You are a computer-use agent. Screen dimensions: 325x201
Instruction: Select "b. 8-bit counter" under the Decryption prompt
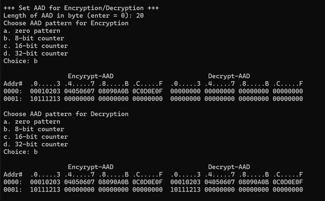click(34, 129)
